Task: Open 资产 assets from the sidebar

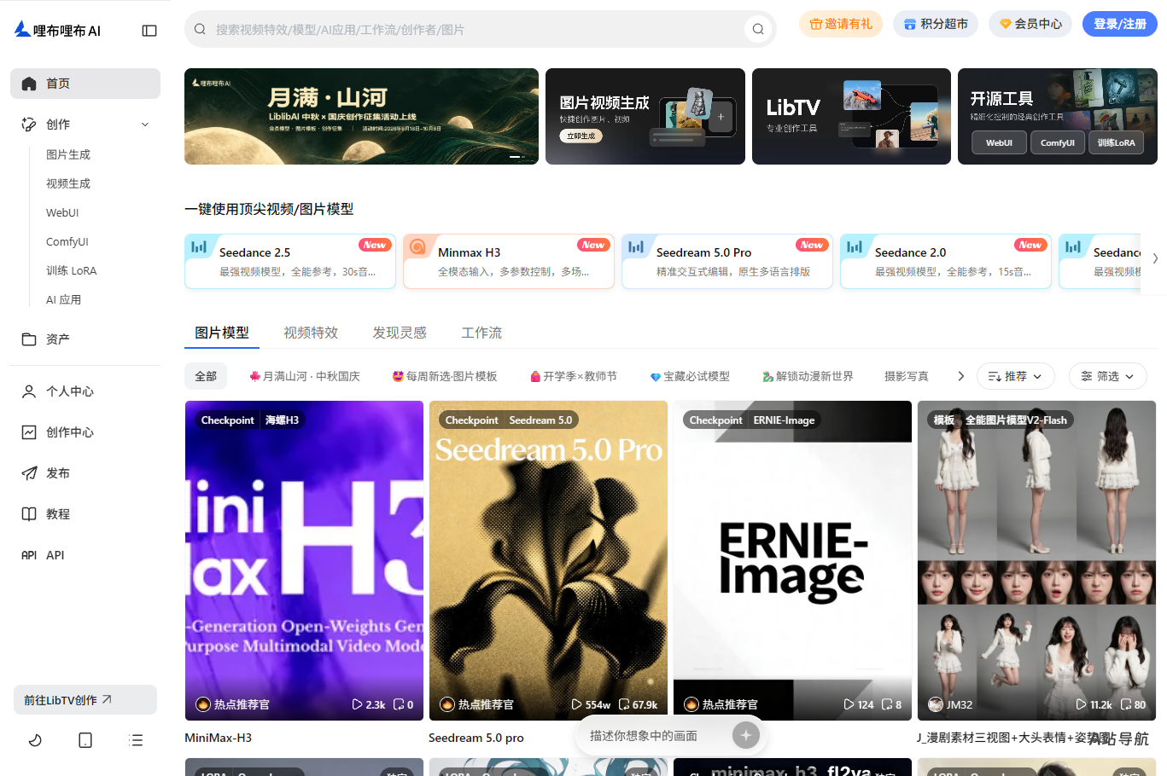Action: tap(85, 339)
